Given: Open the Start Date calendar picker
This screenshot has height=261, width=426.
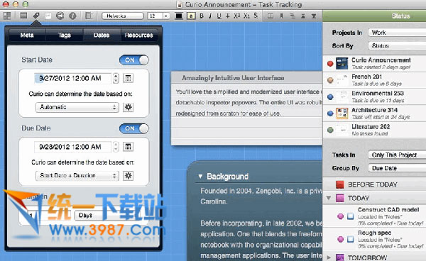Looking at the screenshot, I should (128, 79).
